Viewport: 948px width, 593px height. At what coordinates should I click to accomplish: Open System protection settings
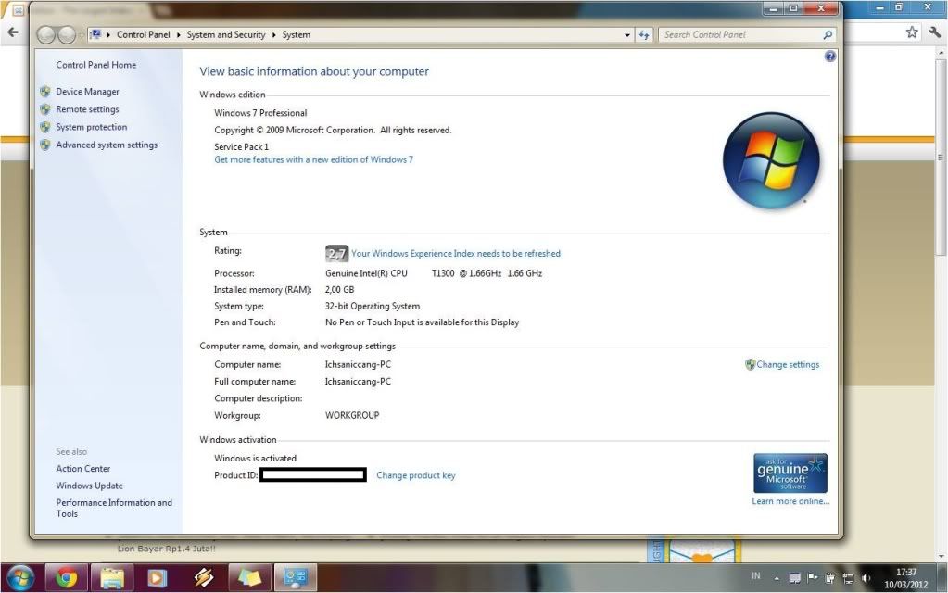coord(92,127)
